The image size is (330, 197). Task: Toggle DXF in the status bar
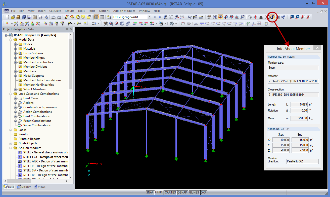coord(204,192)
